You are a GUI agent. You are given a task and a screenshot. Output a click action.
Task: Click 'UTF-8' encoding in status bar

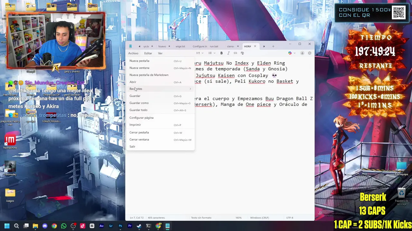(290, 218)
